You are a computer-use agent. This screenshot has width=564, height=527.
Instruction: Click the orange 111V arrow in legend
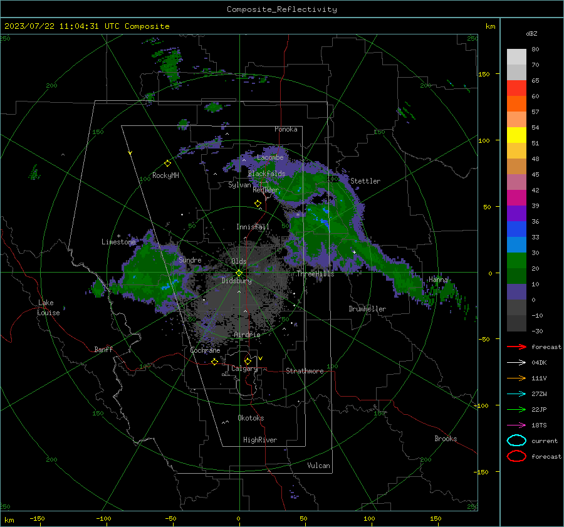[x=516, y=378]
